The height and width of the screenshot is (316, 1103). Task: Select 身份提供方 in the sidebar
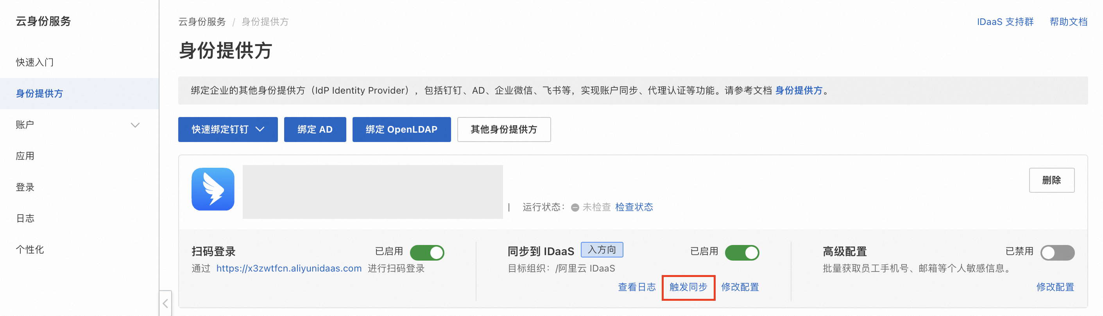click(79, 93)
